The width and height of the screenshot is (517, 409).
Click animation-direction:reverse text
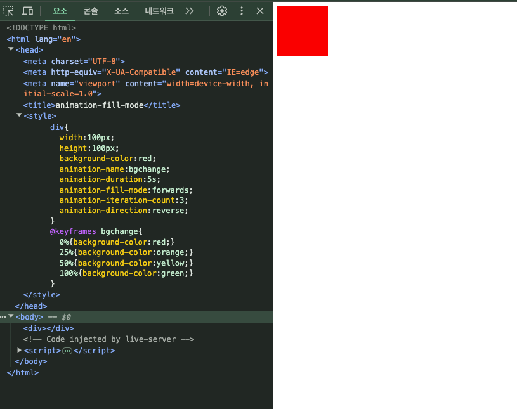pyautogui.click(x=124, y=211)
